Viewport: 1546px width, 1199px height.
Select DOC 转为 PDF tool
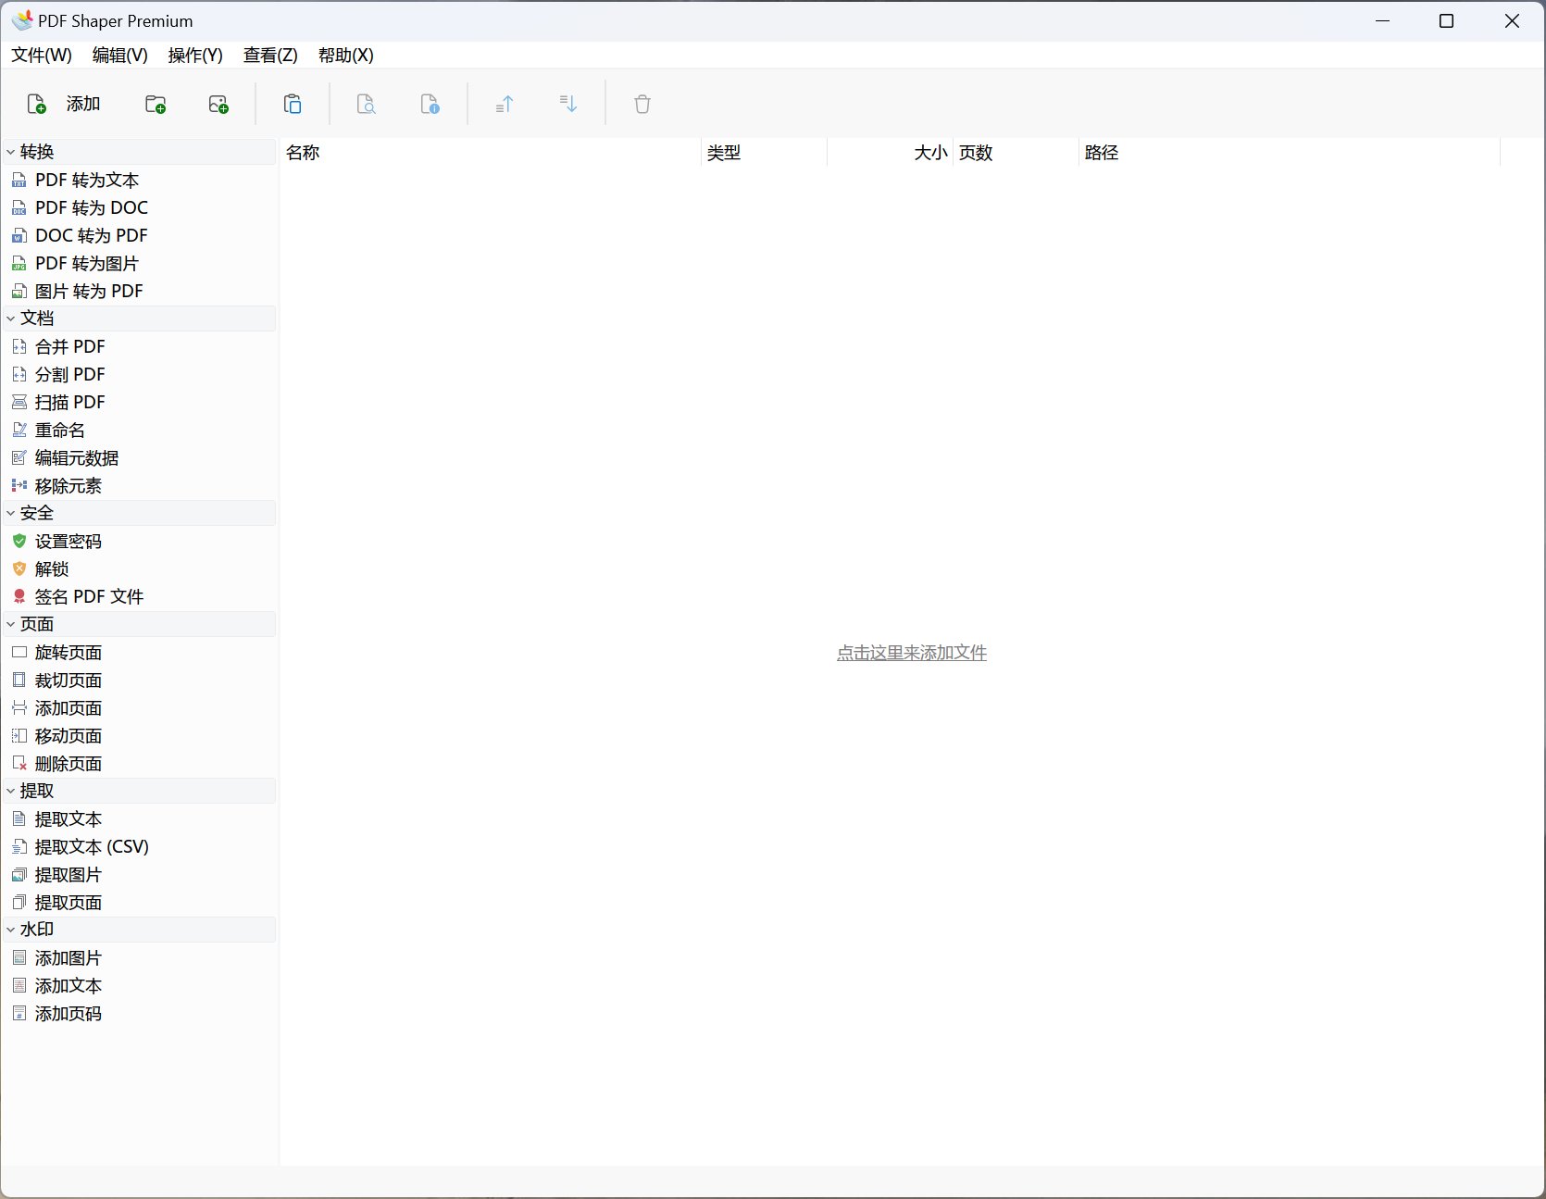[92, 235]
